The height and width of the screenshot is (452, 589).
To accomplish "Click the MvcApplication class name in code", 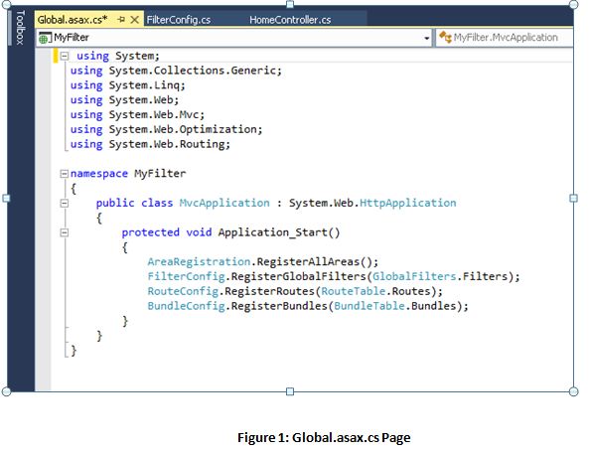I will [x=224, y=203].
